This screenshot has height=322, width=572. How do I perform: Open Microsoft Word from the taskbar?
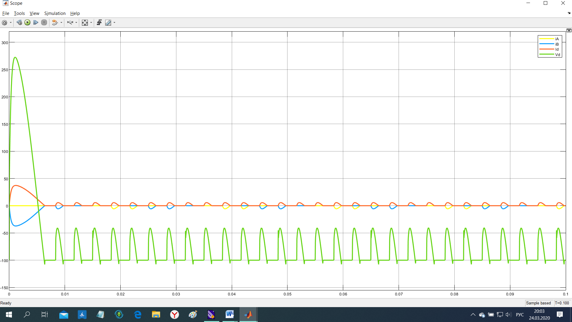pos(229,315)
